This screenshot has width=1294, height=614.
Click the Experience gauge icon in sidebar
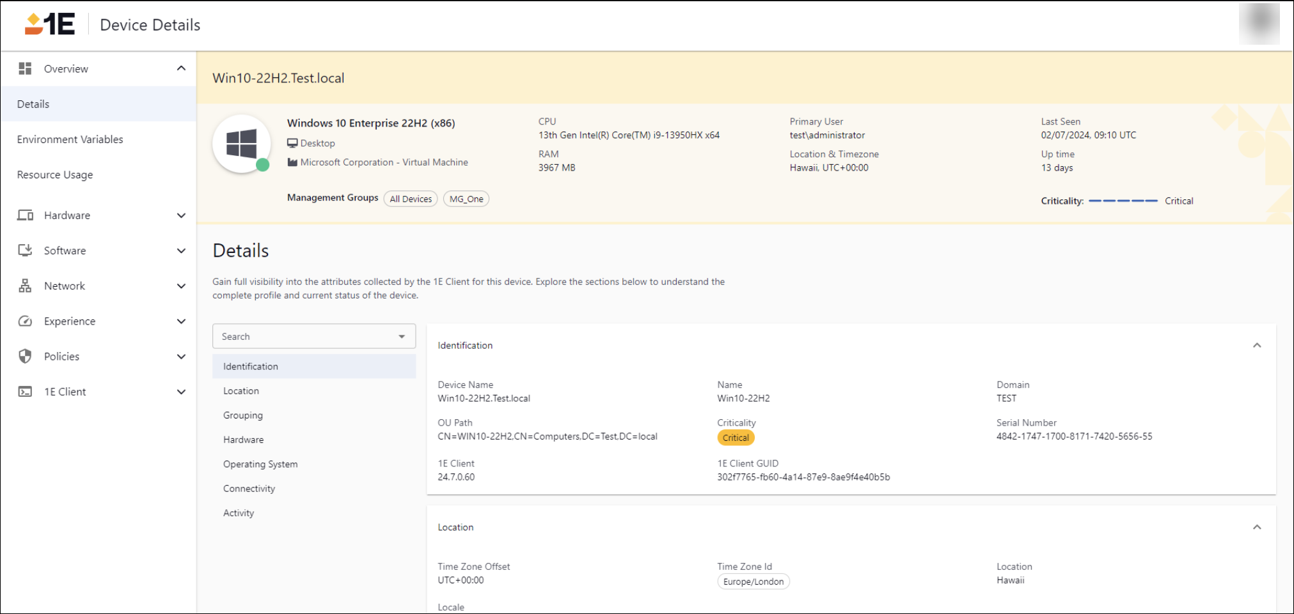[x=25, y=321]
